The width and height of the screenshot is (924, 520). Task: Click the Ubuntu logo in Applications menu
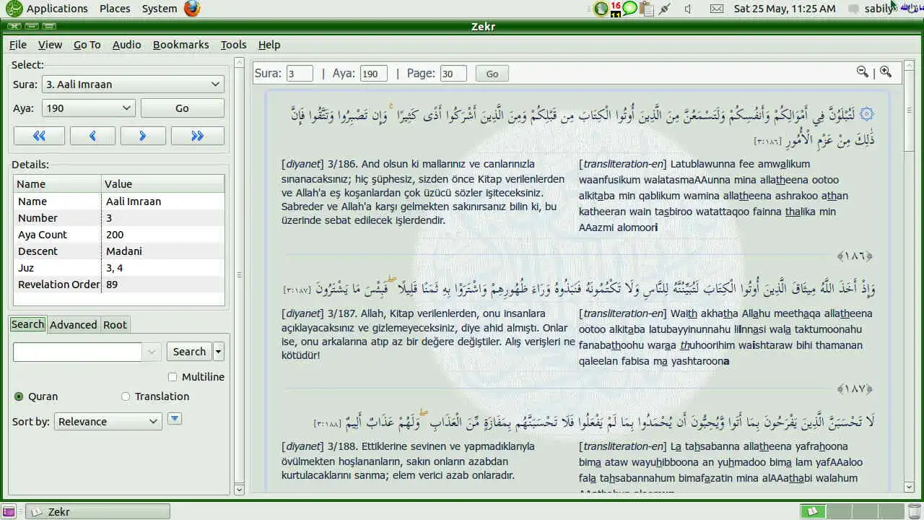14,9
